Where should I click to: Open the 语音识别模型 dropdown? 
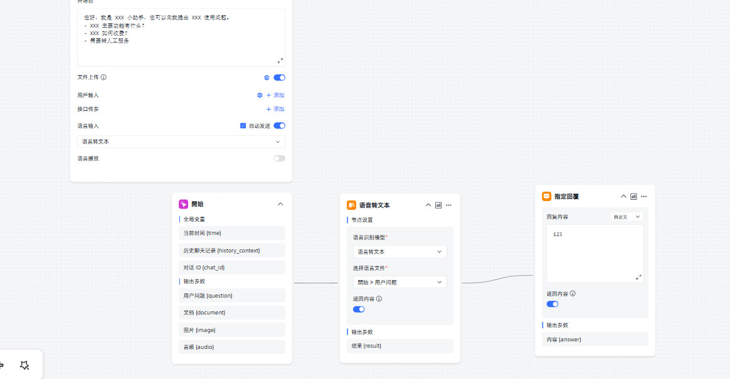(x=399, y=252)
